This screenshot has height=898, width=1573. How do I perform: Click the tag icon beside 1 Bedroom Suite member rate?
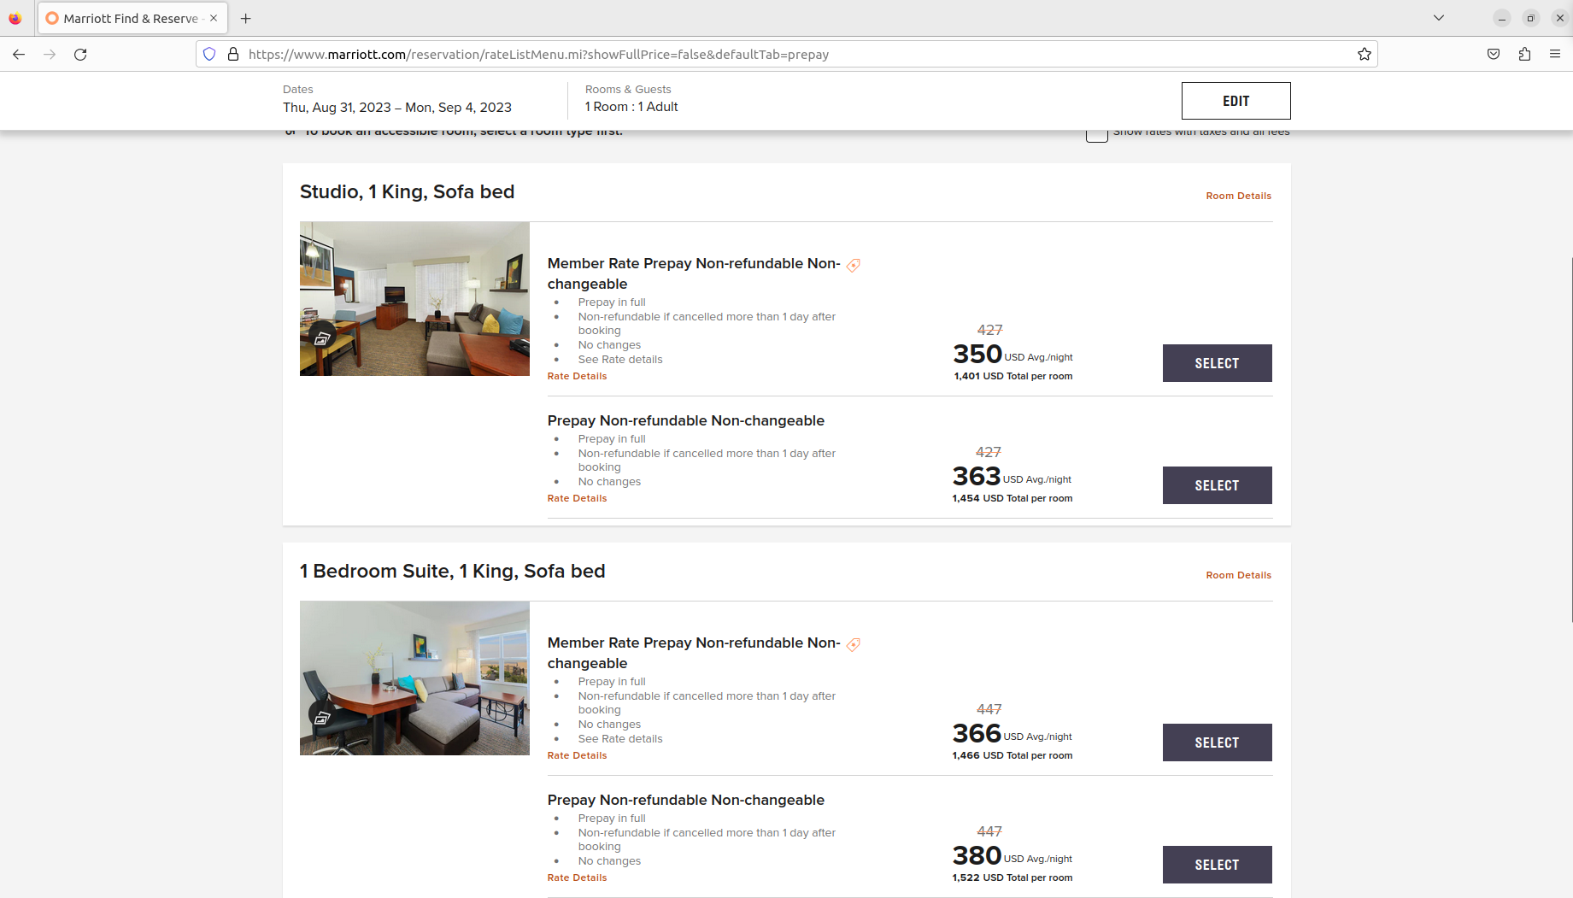click(x=853, y=644)
